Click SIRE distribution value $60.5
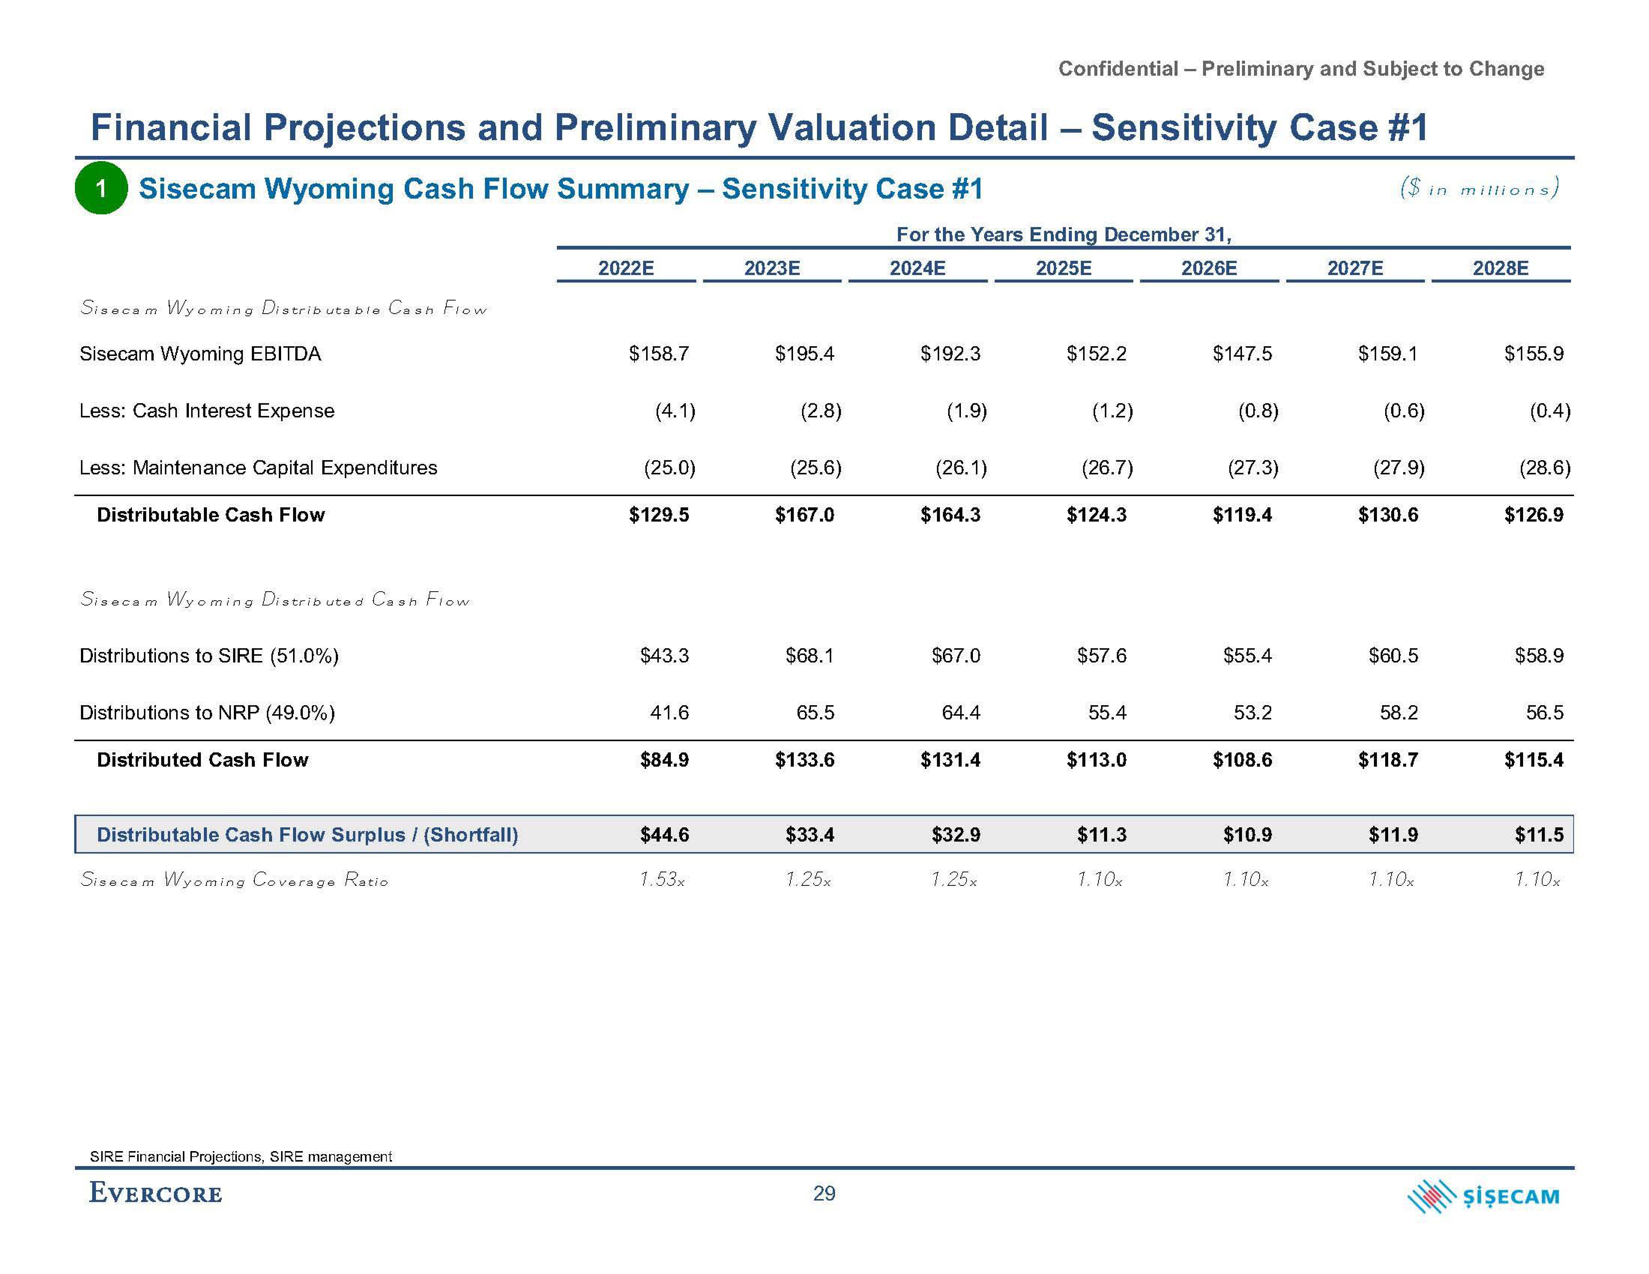 (1393, 656)
